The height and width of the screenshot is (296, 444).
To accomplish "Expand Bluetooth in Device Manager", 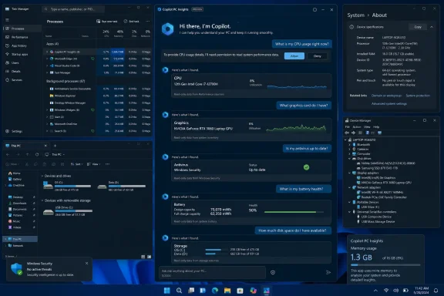I will [x=349, y=144].
